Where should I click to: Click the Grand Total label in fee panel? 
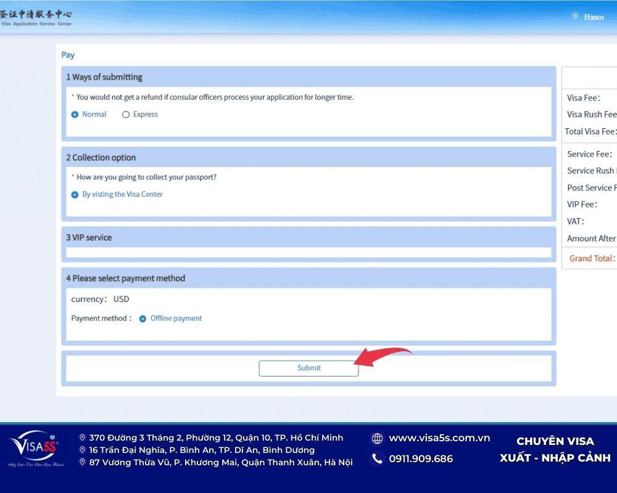coord(592,258)
